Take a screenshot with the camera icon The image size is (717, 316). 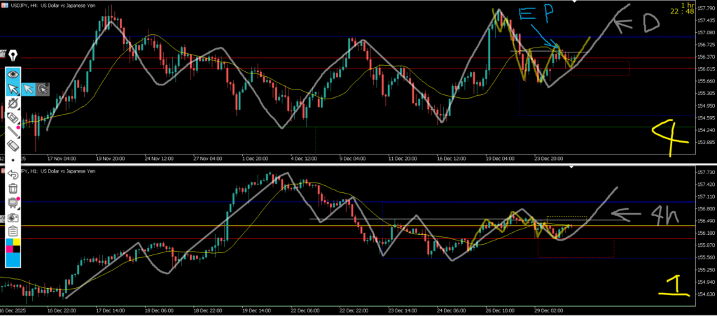[13, 217]
